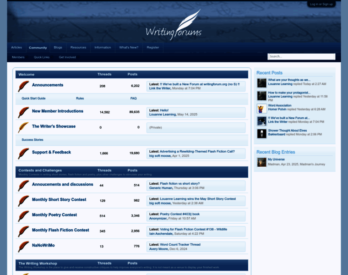Open the Resources tab
The width and height of the screenshot is (348, 275).
pos(78,48)
